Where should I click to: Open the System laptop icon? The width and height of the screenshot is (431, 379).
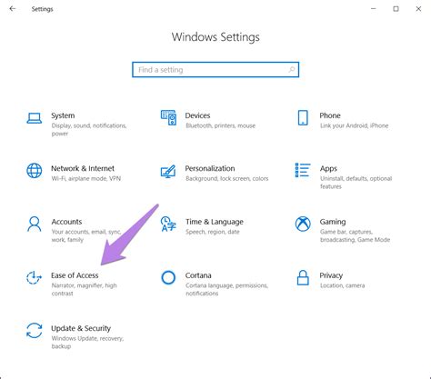tap(34, 118)
